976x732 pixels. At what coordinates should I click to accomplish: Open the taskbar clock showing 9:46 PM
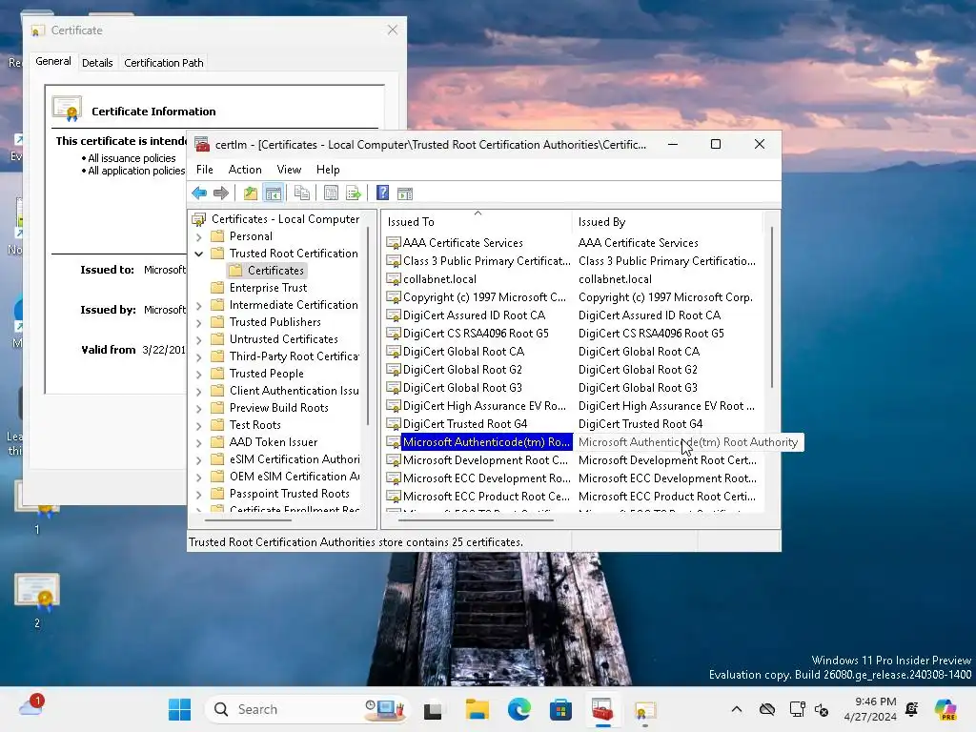tap(870, 709)
